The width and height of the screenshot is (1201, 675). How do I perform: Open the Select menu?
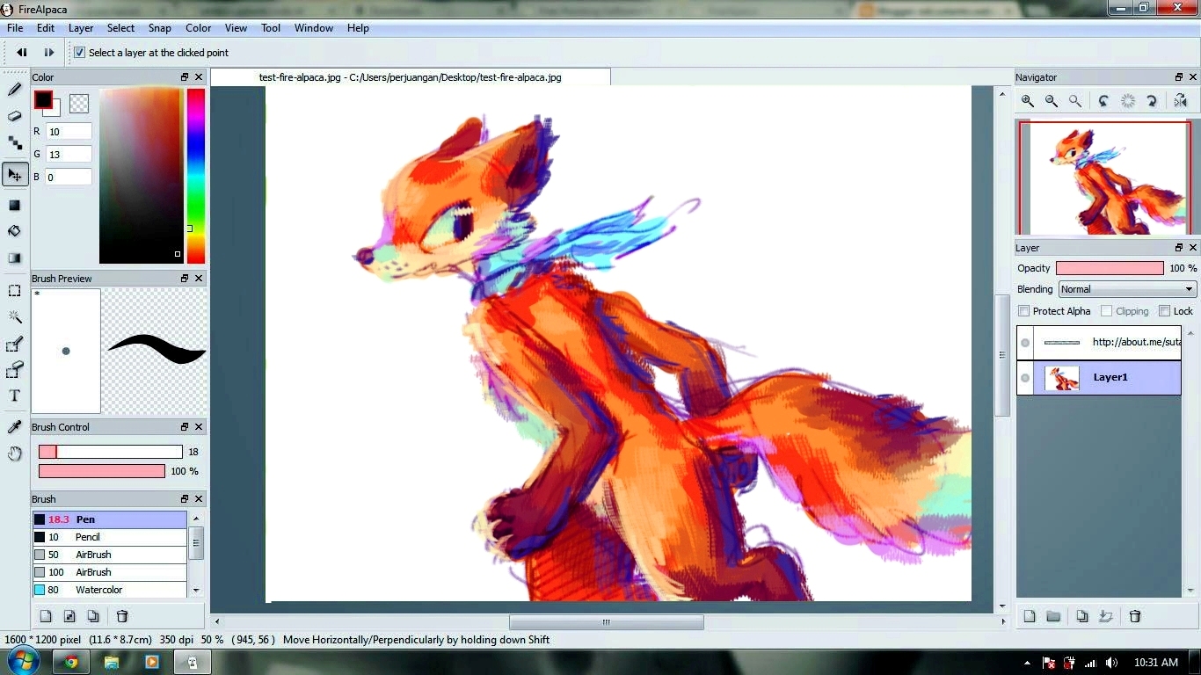pyautogui.click(x=120, y=28)
